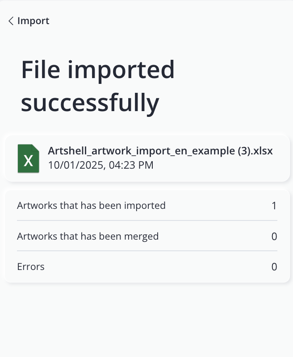Select the Artshell_artwork_import_en_example (3).xlsx filename
Screen dimensions: 293x357
[x=160, y=151]
